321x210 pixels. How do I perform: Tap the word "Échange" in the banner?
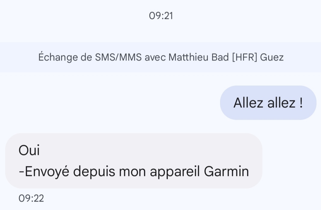click(58, 57)
